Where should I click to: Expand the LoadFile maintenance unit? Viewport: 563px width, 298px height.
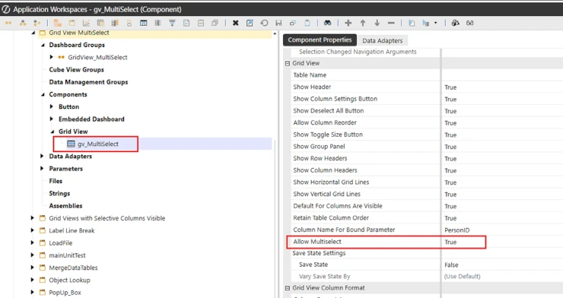pyautogui.click(x=32, y=243)
